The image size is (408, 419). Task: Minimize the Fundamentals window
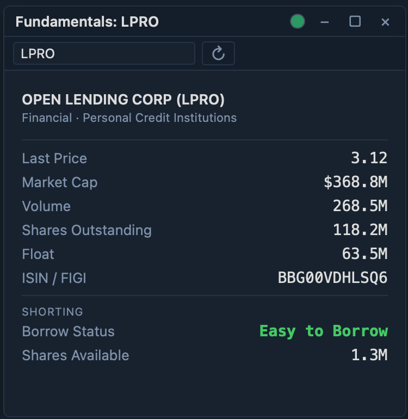[324, 22]
